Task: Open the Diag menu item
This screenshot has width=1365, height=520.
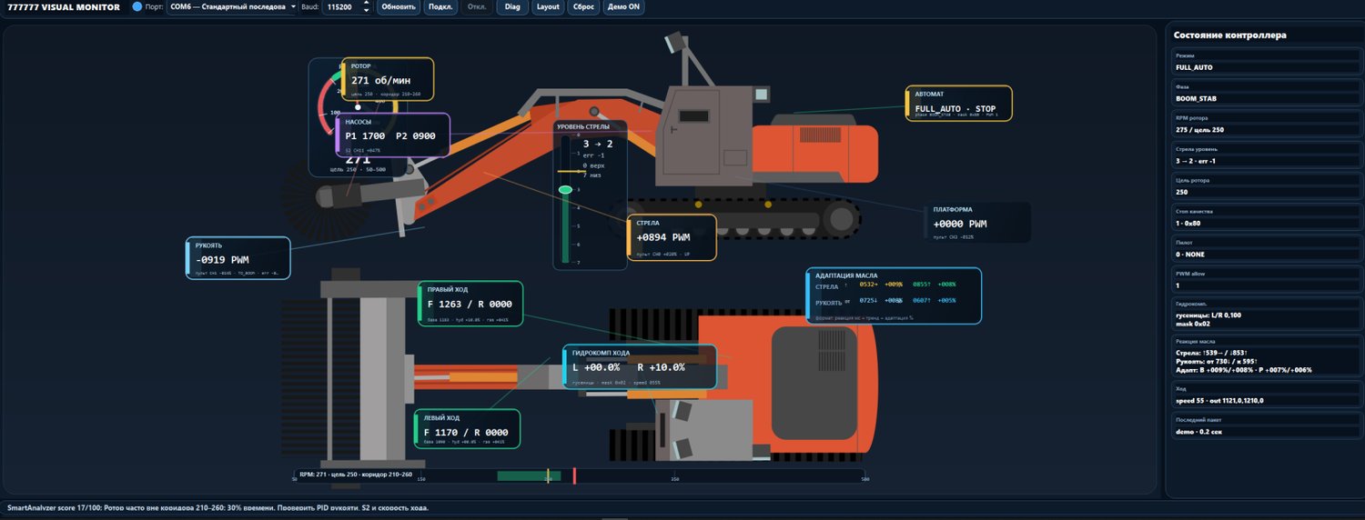Action: click(x=513, y=6)
